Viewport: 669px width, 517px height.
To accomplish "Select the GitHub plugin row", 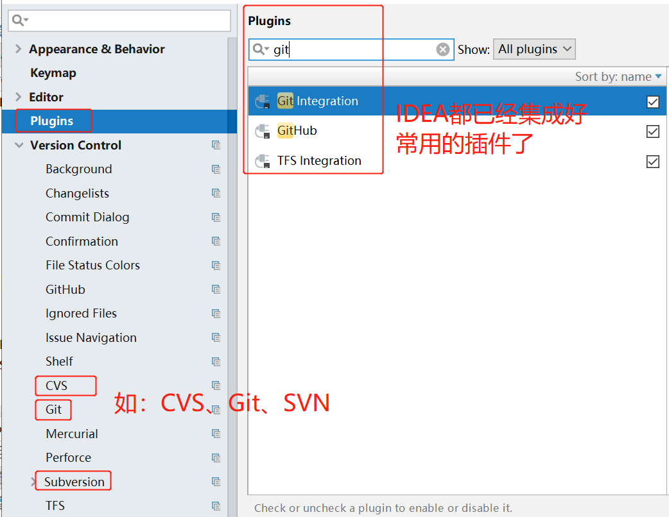I will click(x=457, y=131).
